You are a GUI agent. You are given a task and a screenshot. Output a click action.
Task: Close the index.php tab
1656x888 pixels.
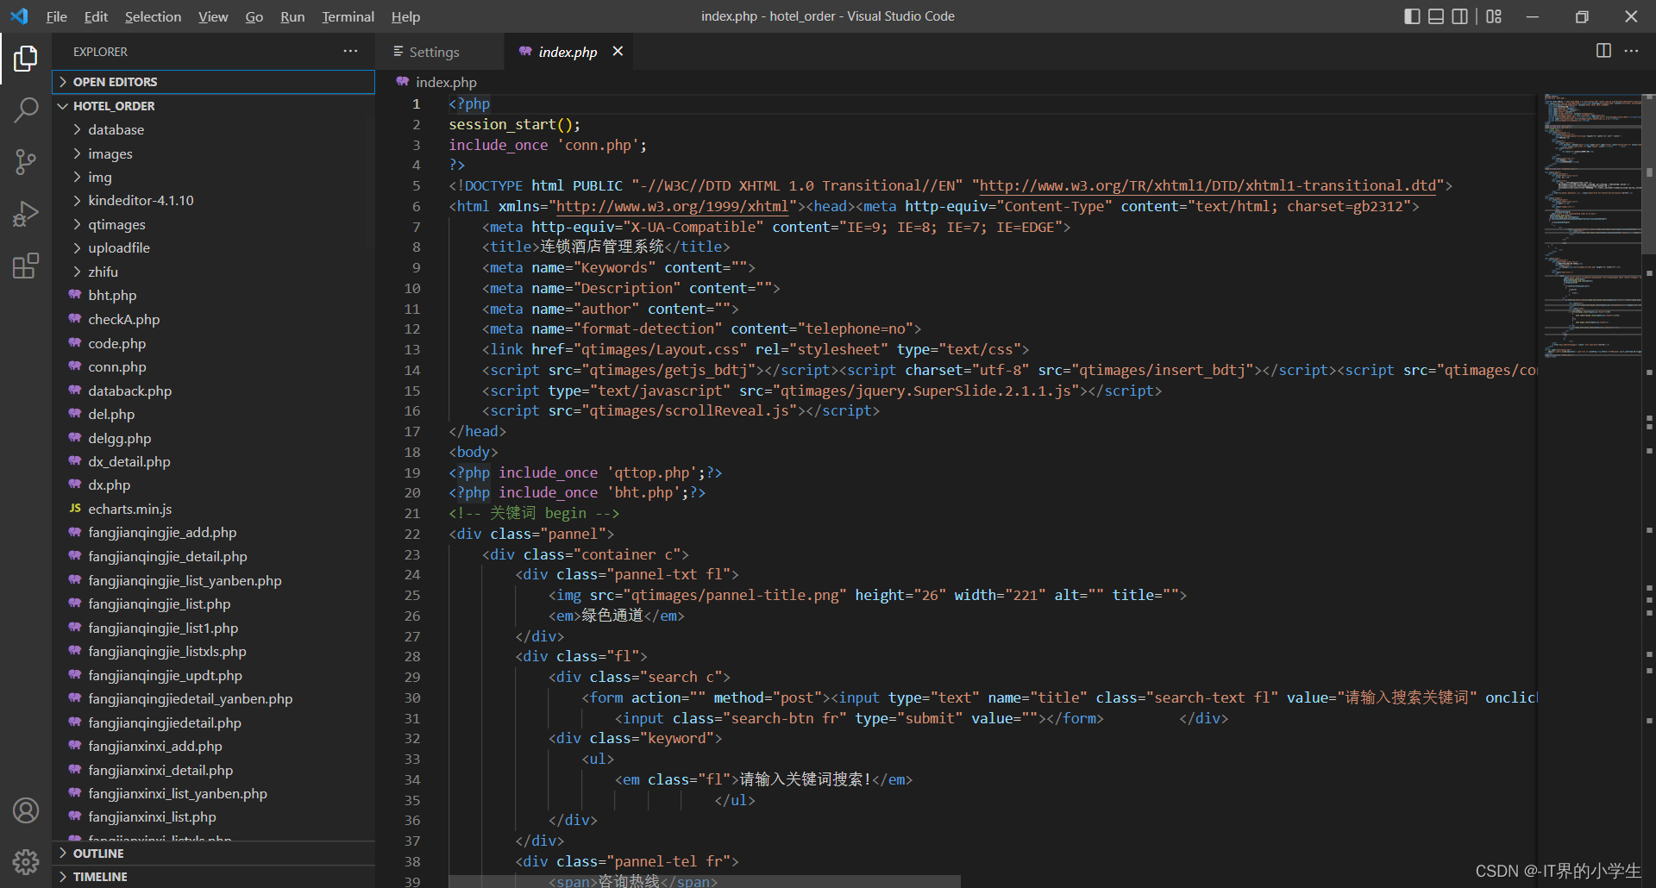pyautogui.click(x=618, y=52)
